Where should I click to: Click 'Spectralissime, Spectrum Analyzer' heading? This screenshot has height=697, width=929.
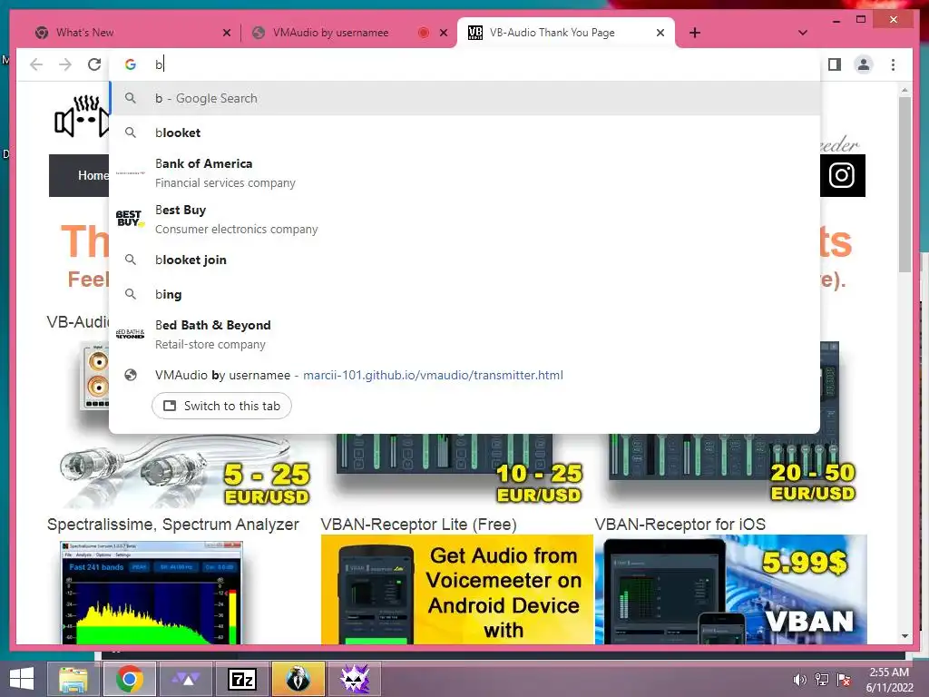coord(173,525)
